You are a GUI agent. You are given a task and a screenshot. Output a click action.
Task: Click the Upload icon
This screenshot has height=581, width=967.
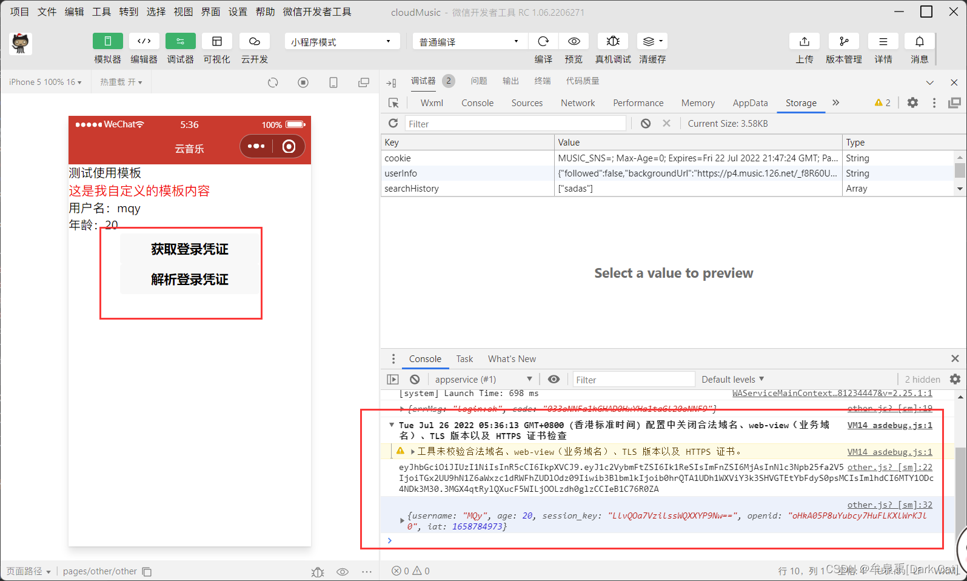805,41
